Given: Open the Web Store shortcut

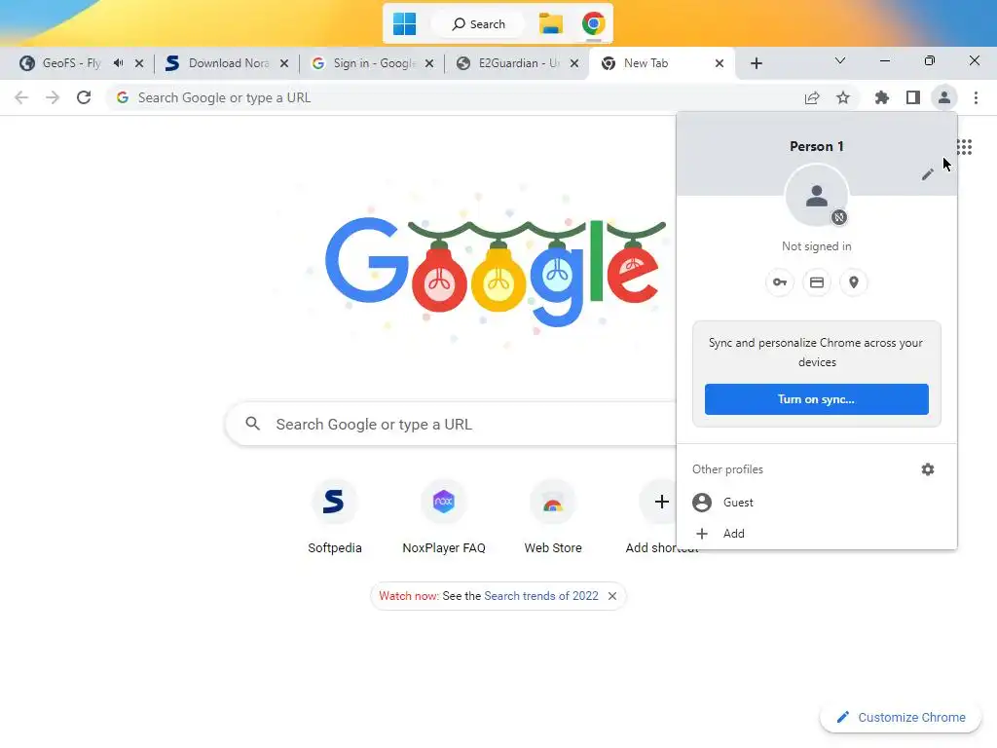Looking at the screenshot, I should pyautogui.click(x=553, y=518).
